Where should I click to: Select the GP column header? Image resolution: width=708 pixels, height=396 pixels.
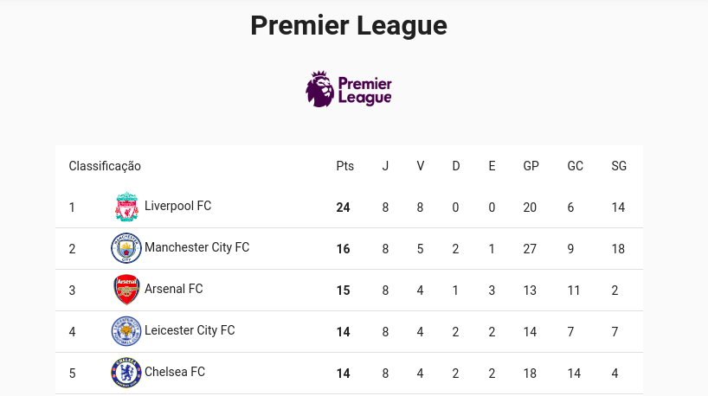click(x=531, y=166)
